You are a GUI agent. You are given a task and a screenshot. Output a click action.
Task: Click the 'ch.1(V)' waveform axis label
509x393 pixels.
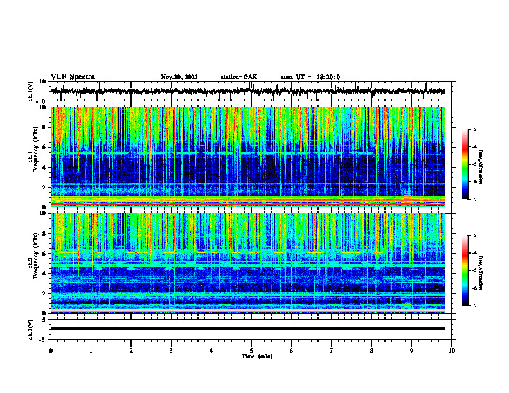(31, 91)
